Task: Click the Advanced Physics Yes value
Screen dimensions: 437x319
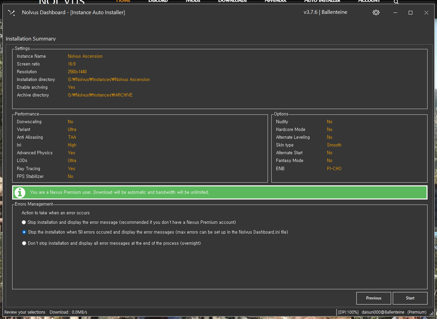Action: point(72,153)
